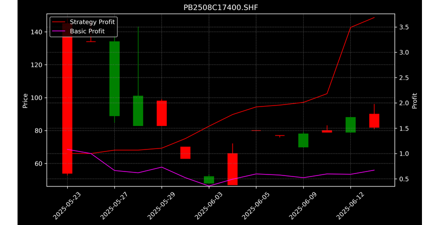Click the small green candlestick on 2025-06-03

(x=209, y=180)
